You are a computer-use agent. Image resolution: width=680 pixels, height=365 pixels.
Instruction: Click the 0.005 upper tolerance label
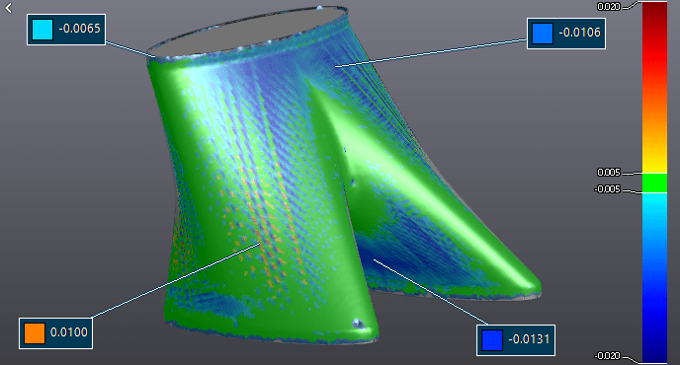click(x=609, y=173)
